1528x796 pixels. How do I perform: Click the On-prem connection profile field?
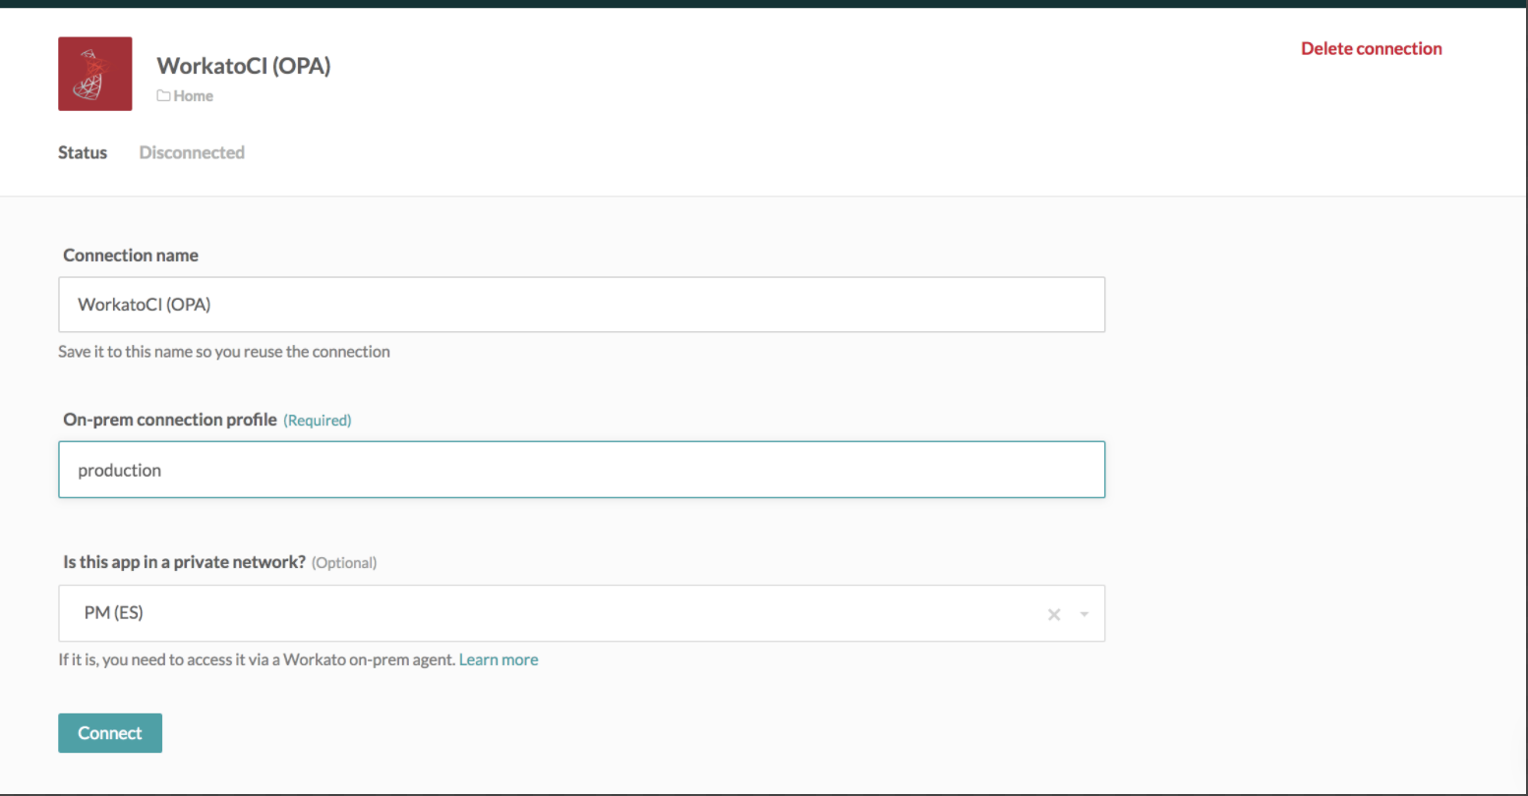581,470
